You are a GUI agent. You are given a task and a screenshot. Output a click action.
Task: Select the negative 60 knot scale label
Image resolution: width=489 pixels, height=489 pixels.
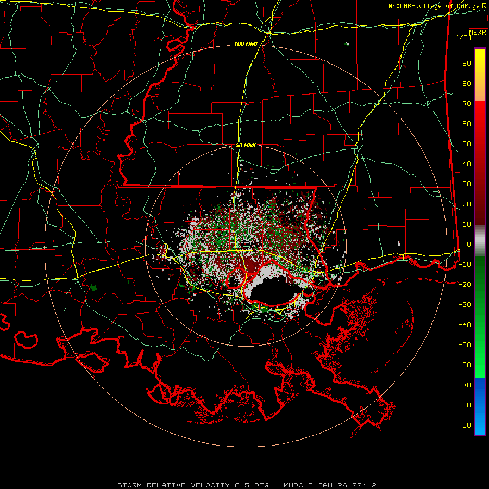tap(465, 365)
